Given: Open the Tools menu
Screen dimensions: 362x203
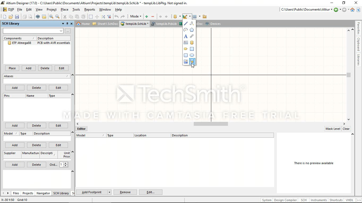Looking at the screenshot, I should point(76,10).
